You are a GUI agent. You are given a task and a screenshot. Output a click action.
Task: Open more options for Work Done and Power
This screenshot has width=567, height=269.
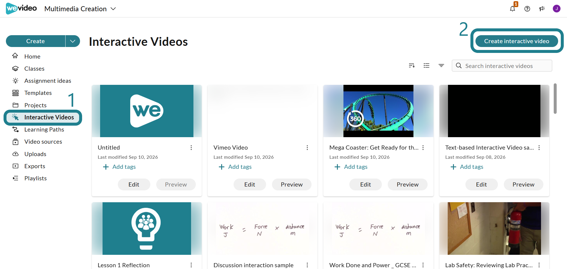pyautogui.click(x=423, y=265)
